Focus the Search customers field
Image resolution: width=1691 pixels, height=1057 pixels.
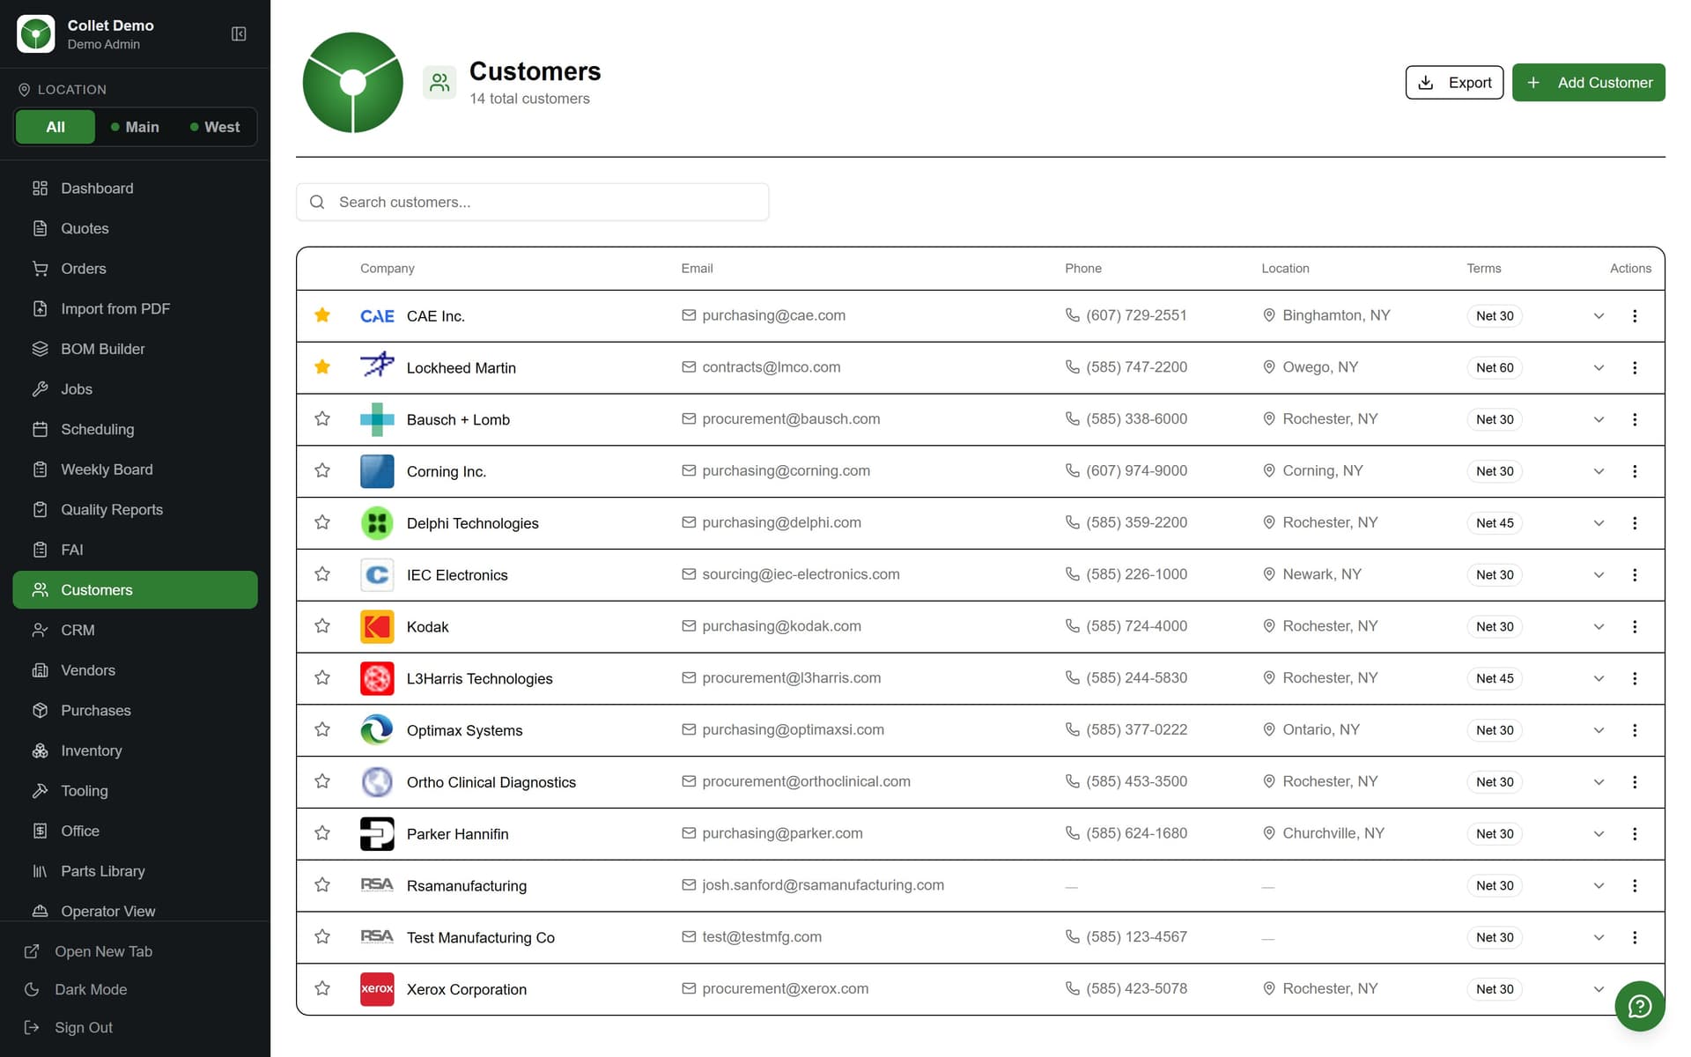(x=532, y=202)
